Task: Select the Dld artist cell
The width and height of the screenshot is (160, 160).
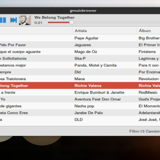Action: point(78,72)
